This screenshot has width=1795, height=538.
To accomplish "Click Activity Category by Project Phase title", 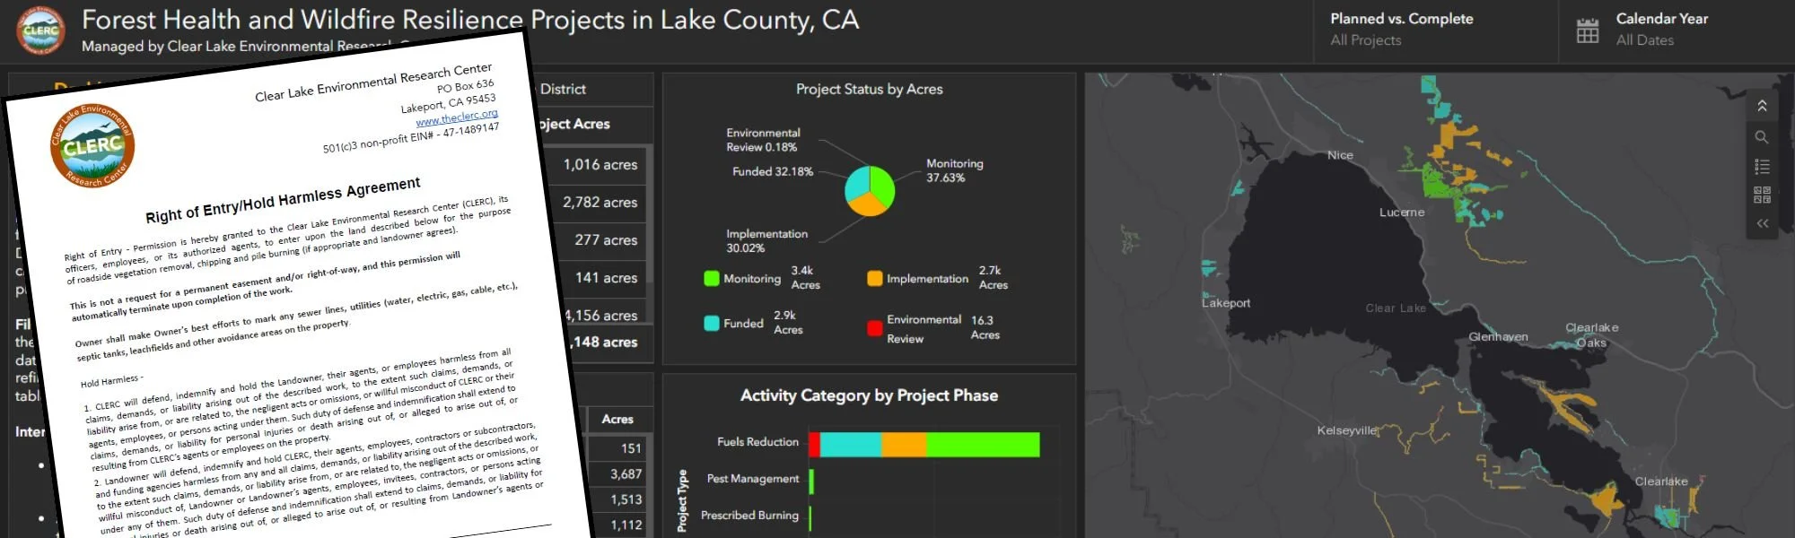I will coord(869,395).
